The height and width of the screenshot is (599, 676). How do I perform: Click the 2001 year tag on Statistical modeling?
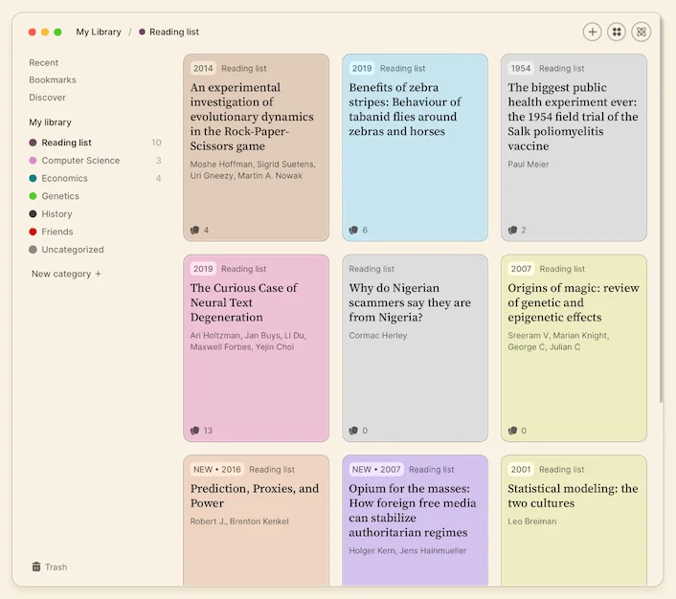coord(520,470)
